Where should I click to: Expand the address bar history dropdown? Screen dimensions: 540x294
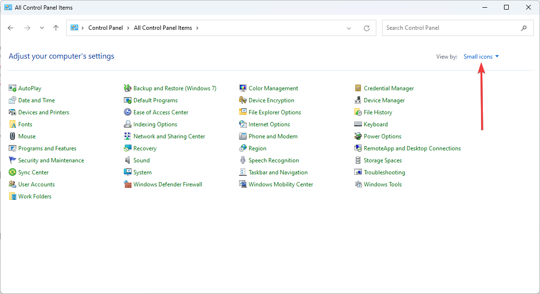click(x=349, y=28)
